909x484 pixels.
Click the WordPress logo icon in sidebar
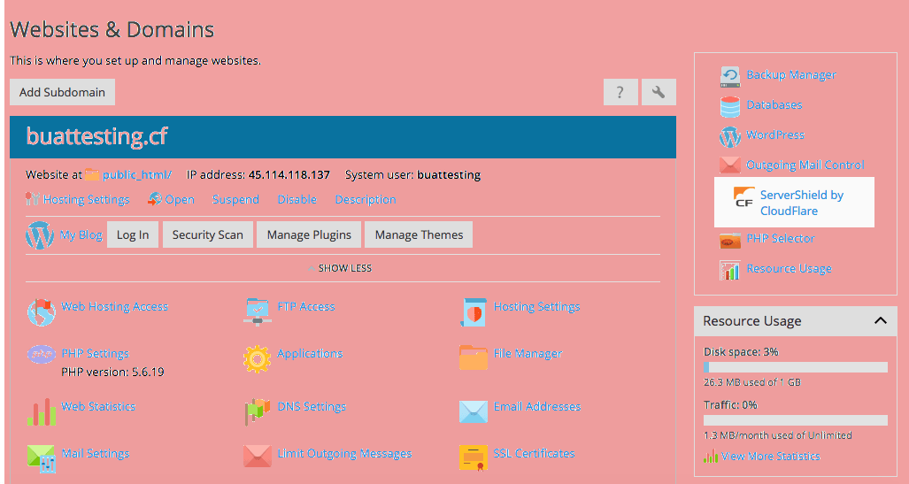click(x=730, y=137)
